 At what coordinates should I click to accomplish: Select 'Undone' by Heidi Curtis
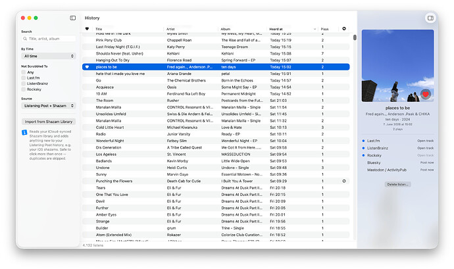(216, 168)
